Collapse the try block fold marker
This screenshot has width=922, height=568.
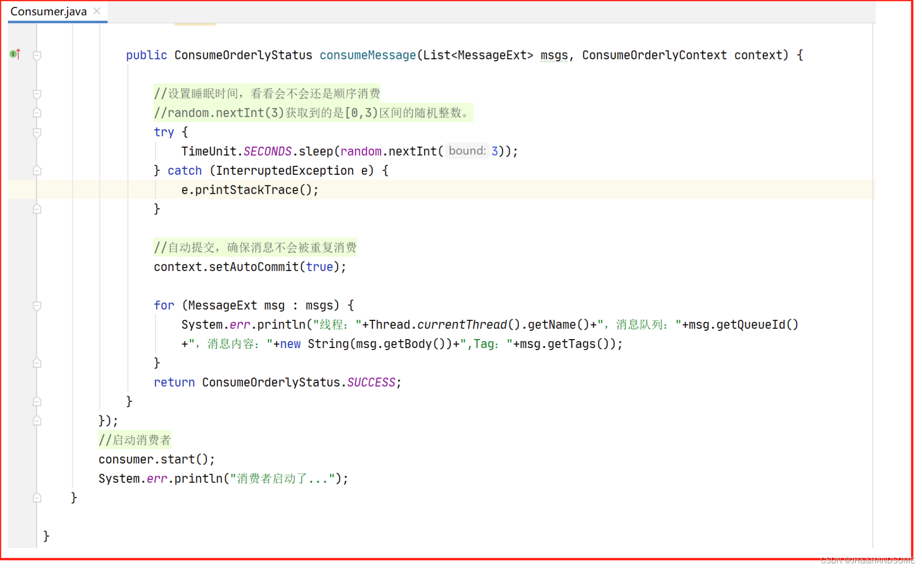[37, 133]
